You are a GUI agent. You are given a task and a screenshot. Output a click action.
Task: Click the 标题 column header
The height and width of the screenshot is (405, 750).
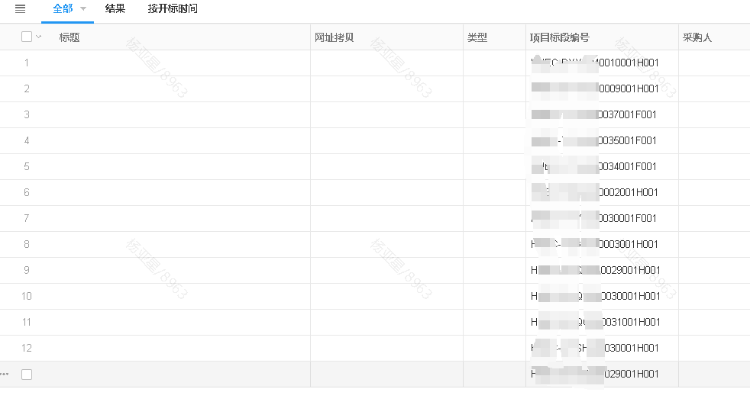tap(70, 37)
